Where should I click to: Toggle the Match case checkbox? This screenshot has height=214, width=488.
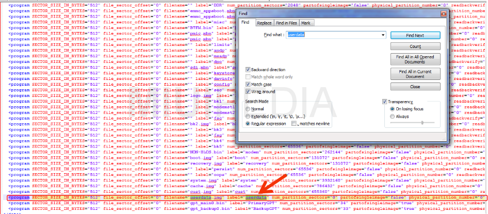click(x=248, y=84)
